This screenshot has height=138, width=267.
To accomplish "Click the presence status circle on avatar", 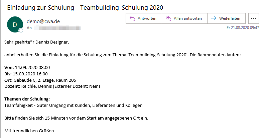I will 21,30.
